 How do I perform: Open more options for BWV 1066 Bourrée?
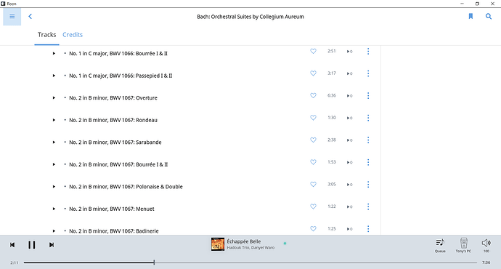(368, 51)
